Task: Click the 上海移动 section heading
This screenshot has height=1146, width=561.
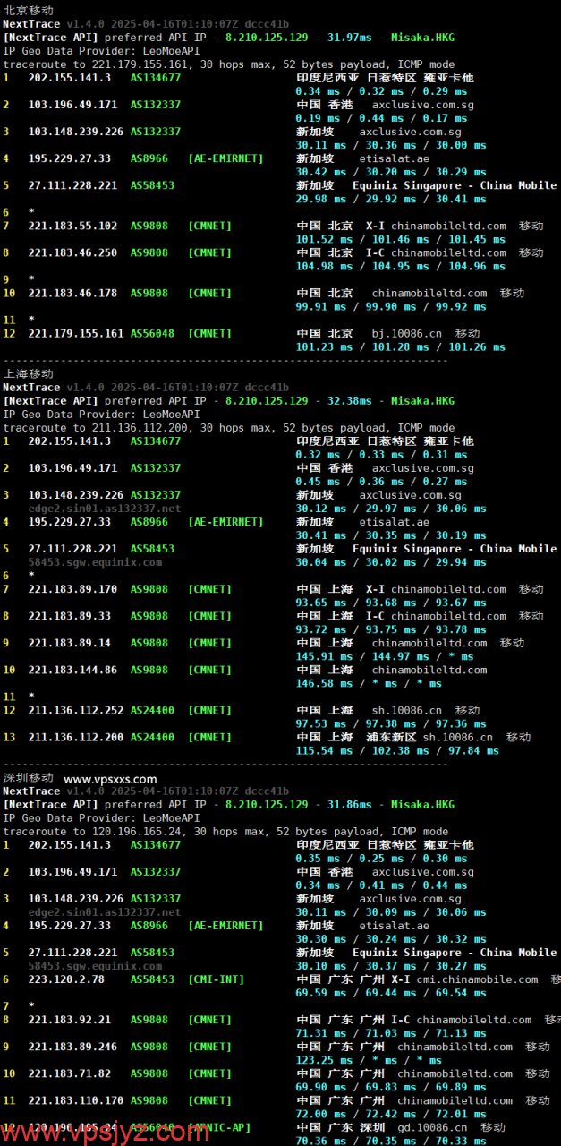Action: [x=28, y=373]
